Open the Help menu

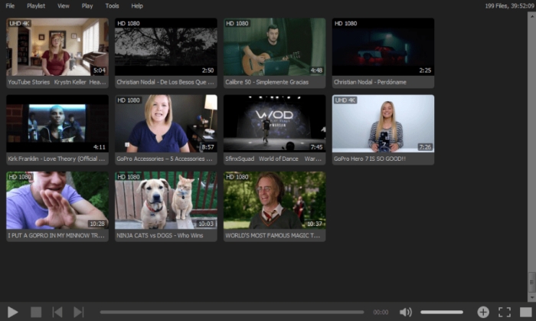[137, 6]
